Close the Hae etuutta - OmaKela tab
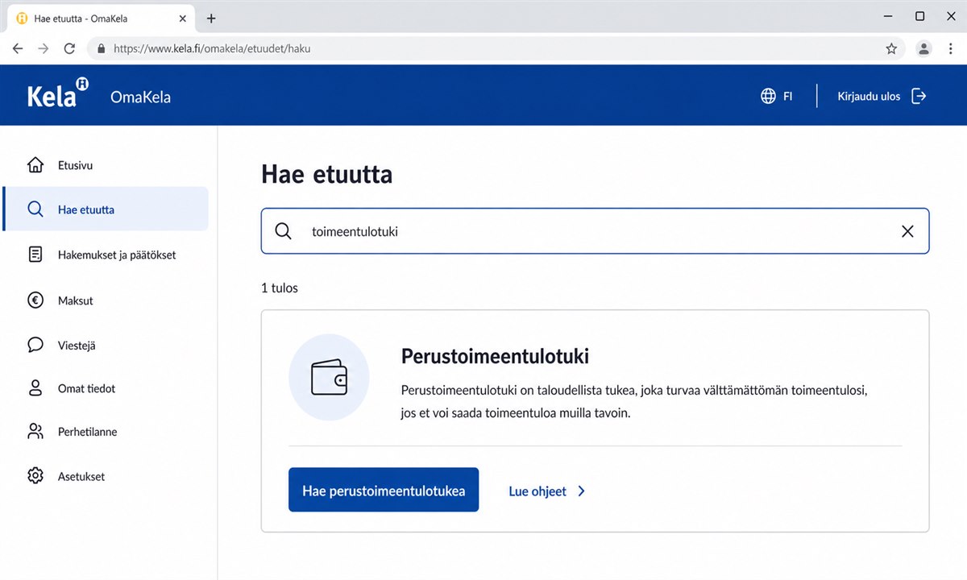 point(182,18)
